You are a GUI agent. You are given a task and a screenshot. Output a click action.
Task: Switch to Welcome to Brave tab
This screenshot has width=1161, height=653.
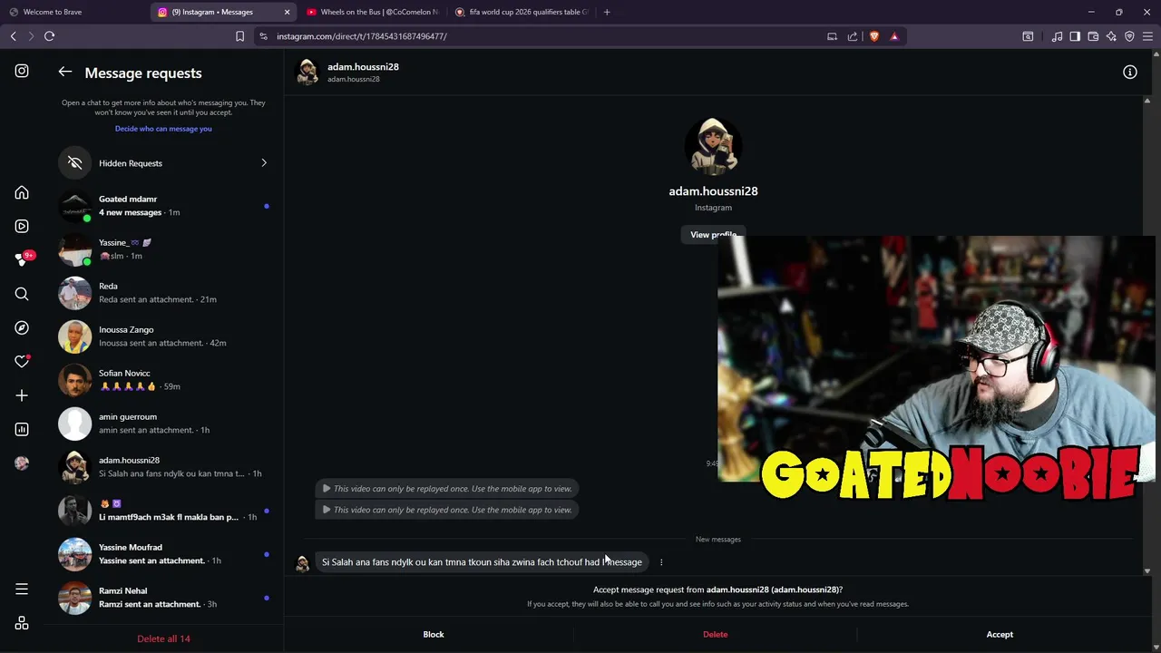pos(74,12)
